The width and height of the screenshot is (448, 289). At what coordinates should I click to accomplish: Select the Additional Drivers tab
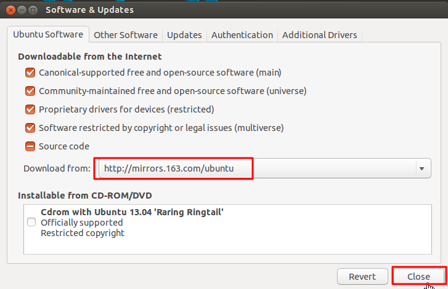click(319, 35)
